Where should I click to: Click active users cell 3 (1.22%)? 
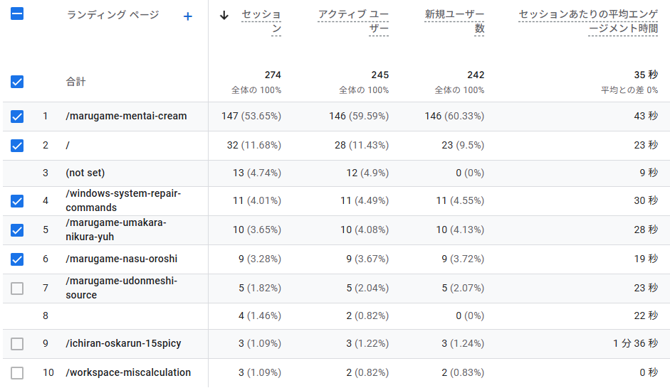click(x=367, y=343)
